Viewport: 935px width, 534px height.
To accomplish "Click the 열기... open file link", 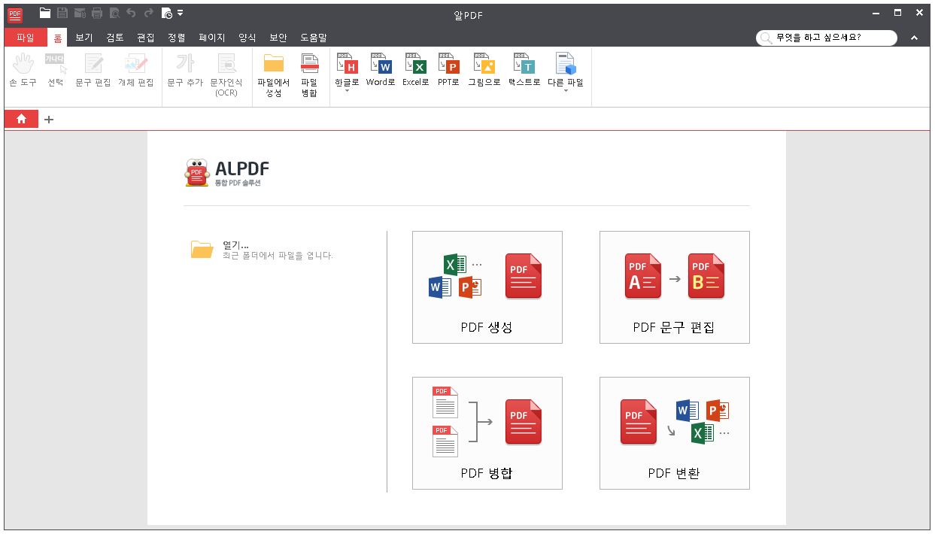I will [x=235, y=245].
